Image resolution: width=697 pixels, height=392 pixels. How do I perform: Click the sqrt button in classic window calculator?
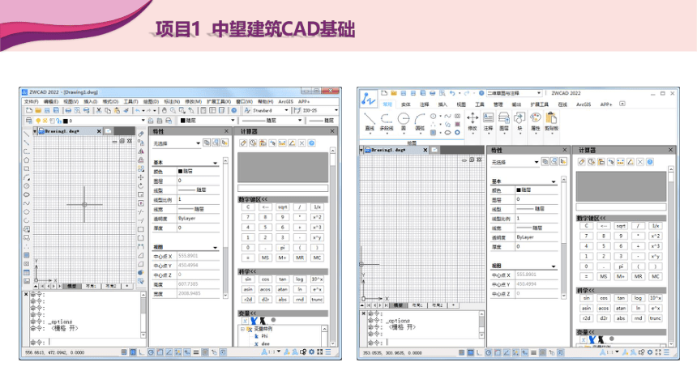tap(283, 207)
